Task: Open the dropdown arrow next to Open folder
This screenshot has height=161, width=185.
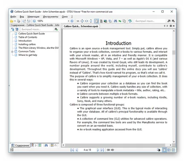Action: (x=15, y=21)
